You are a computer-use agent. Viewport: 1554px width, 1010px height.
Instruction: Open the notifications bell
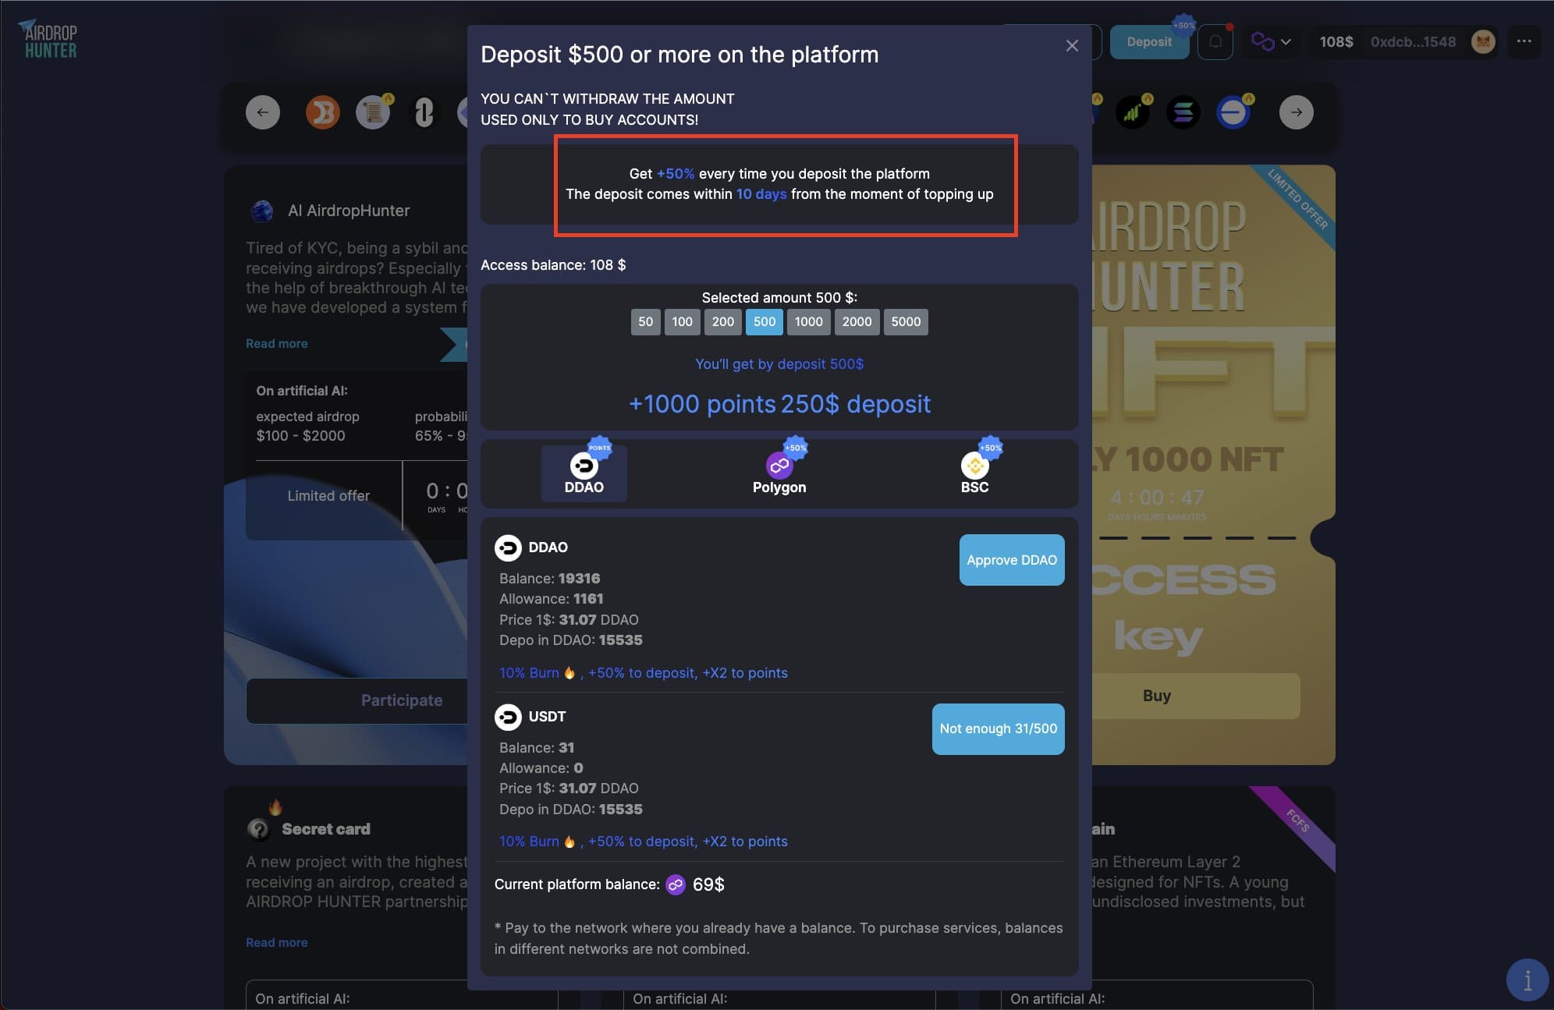tap(1215, 42)
